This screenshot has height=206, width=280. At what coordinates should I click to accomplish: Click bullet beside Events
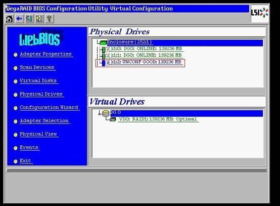click(16, 148)
